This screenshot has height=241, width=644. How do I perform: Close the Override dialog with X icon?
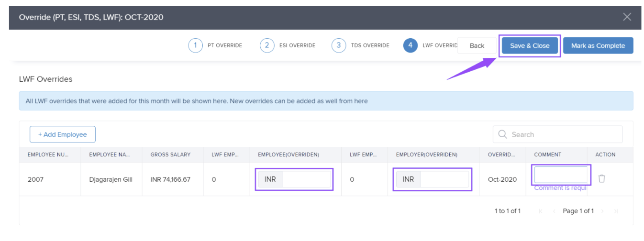(x=627, y=17)
